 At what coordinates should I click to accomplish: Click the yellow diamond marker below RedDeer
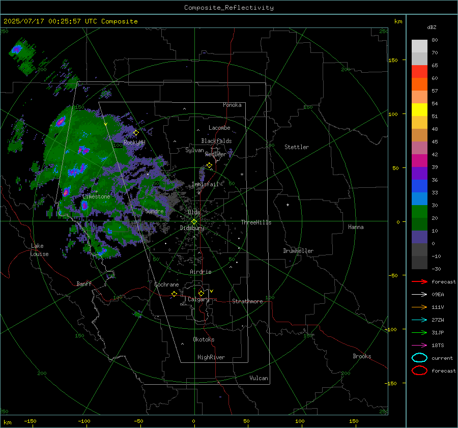pyautogui.click(x=210, y=165)
